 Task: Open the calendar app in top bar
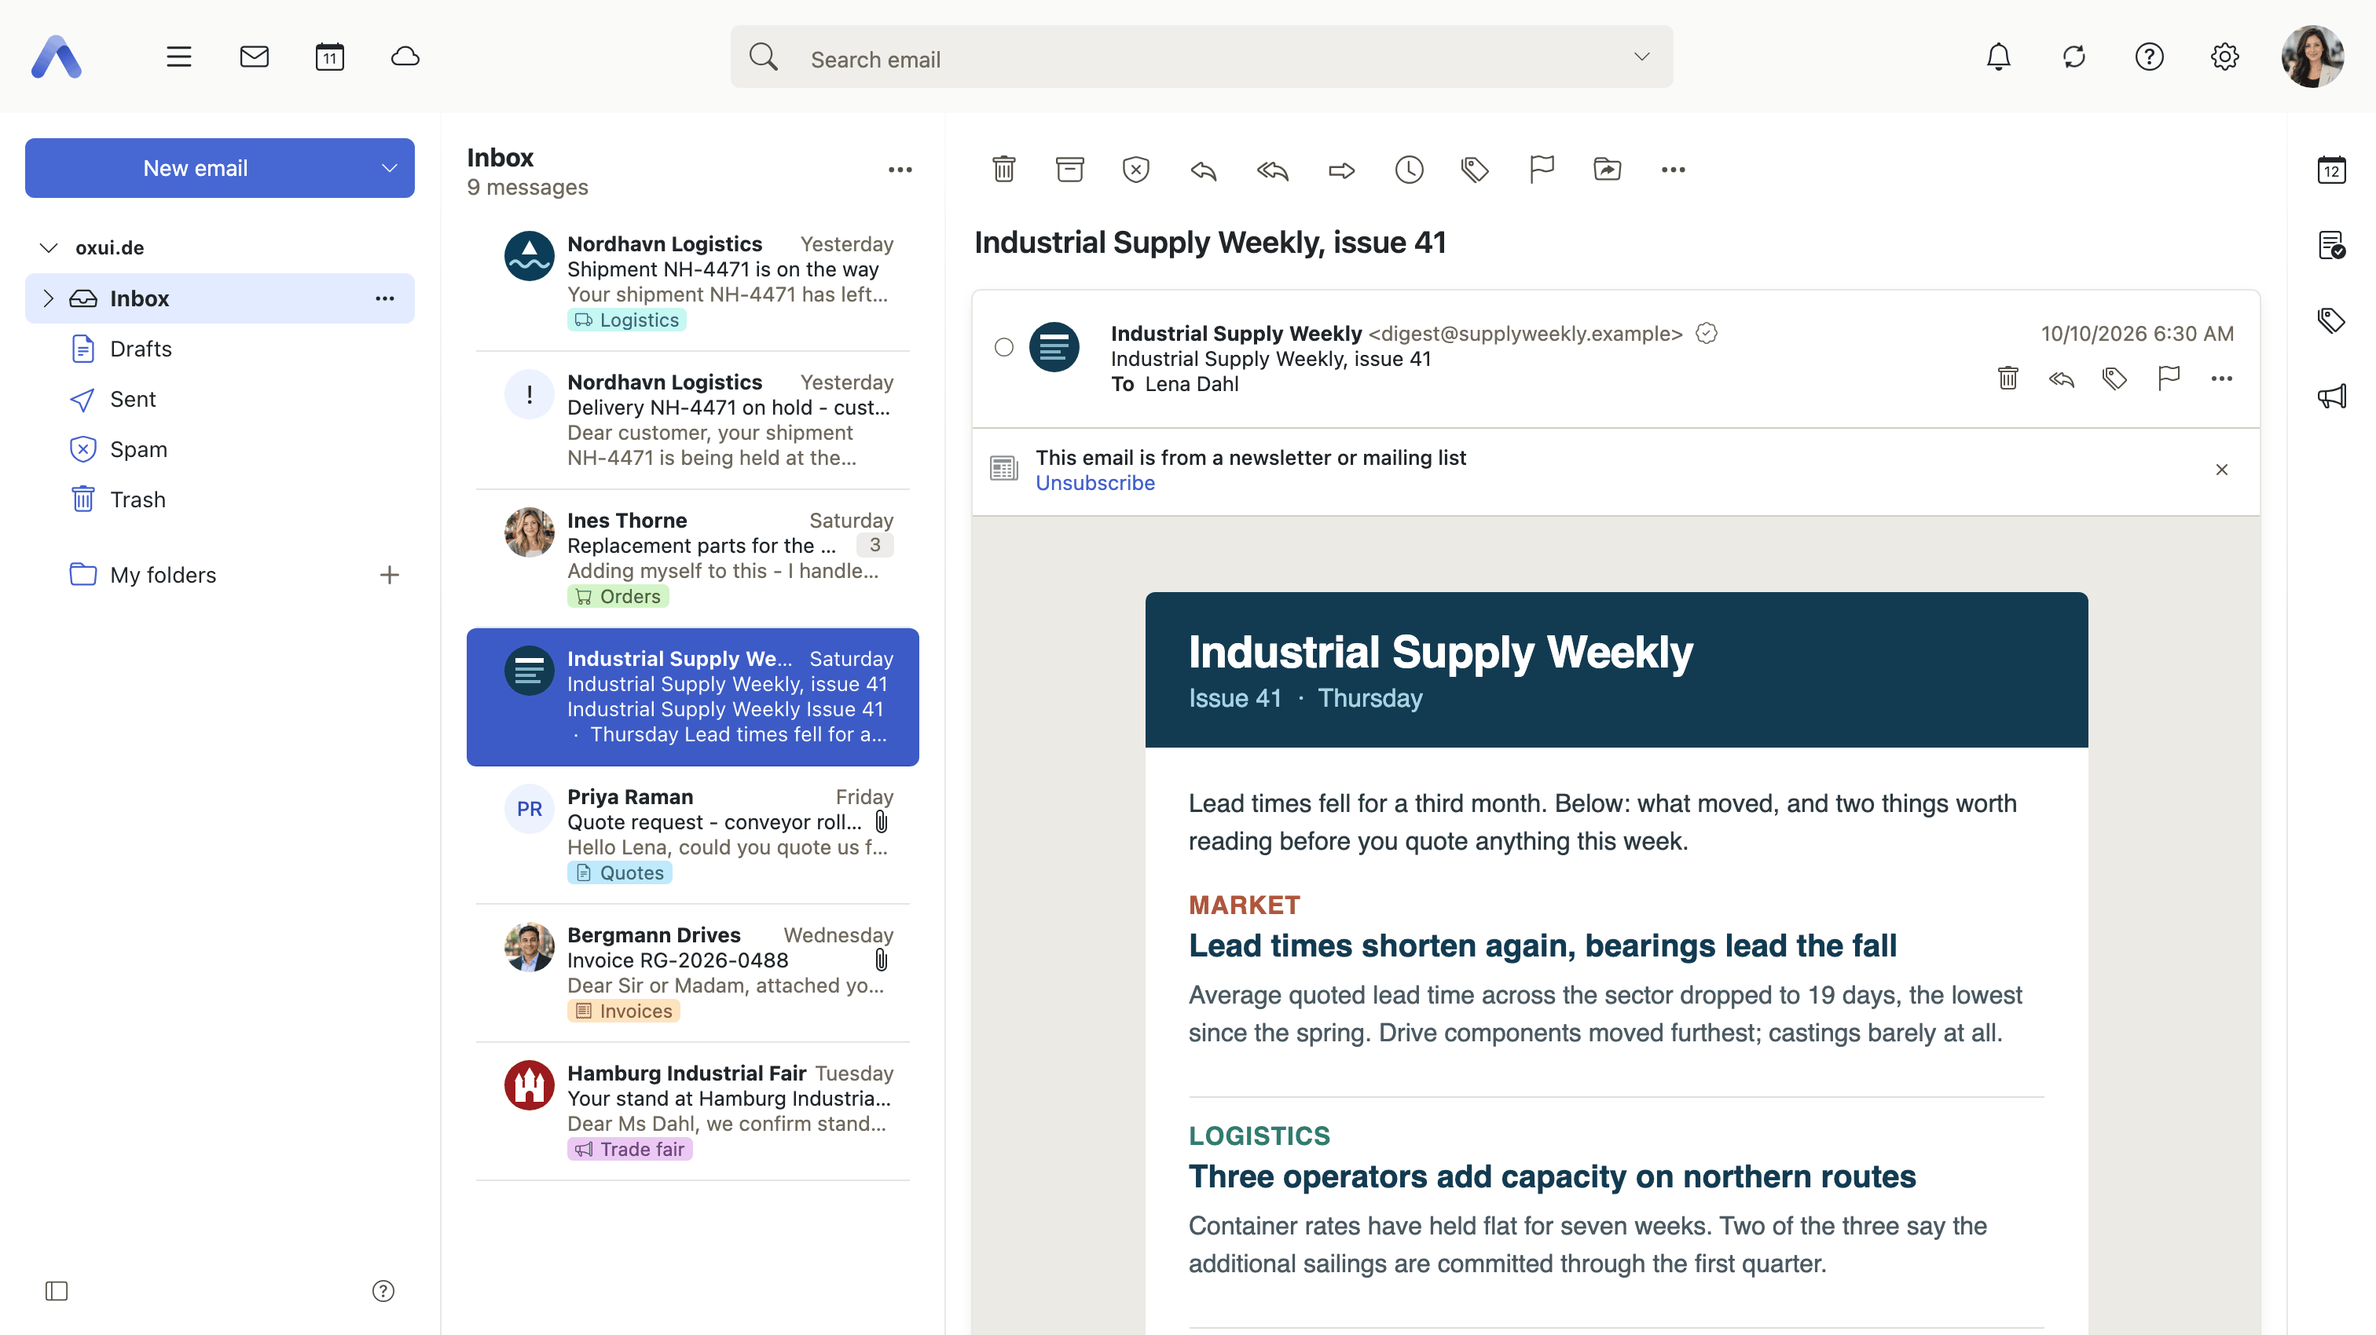coord(329,57)
